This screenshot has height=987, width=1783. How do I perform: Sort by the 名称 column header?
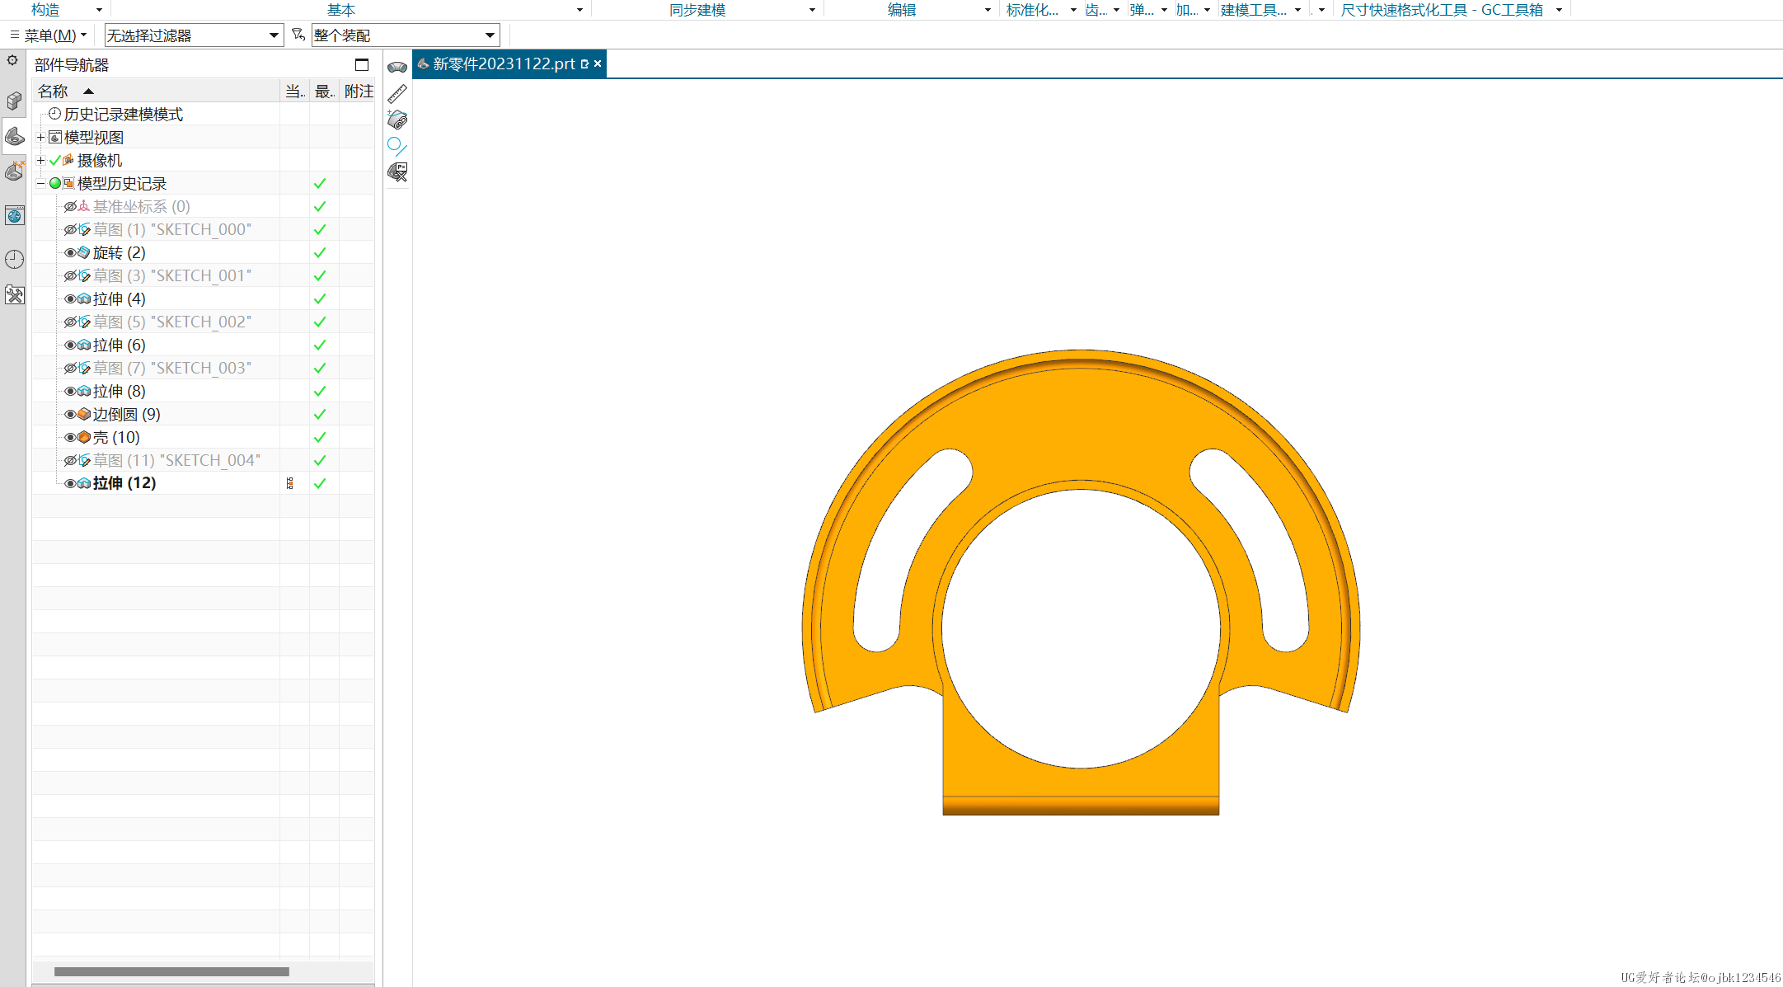[157, 91]
